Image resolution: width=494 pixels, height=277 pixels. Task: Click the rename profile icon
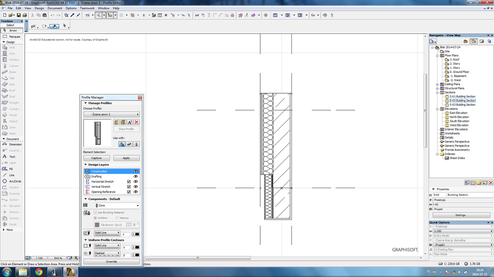[x=130, y=122]
